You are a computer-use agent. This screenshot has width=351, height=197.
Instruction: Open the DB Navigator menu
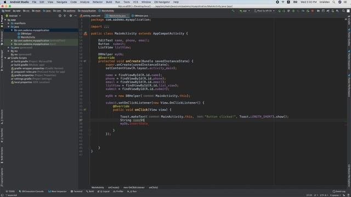pyautogui.click(x=162, y=2)
